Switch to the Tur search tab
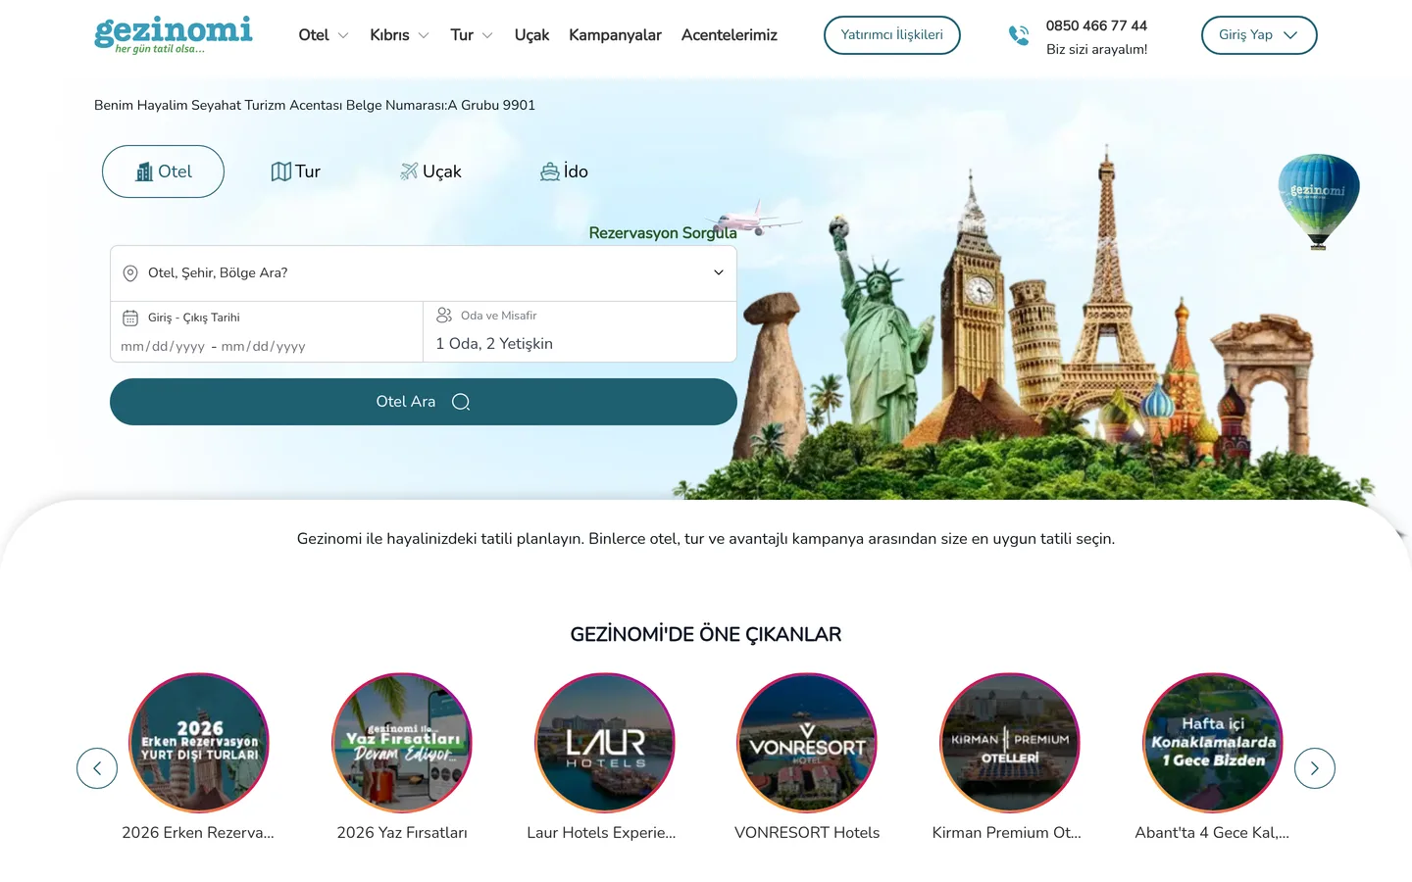Viewport: 1412px width, 882px height. pos(296,171)
